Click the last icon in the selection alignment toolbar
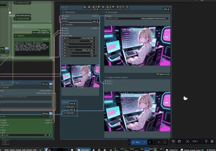 (127, 7)
